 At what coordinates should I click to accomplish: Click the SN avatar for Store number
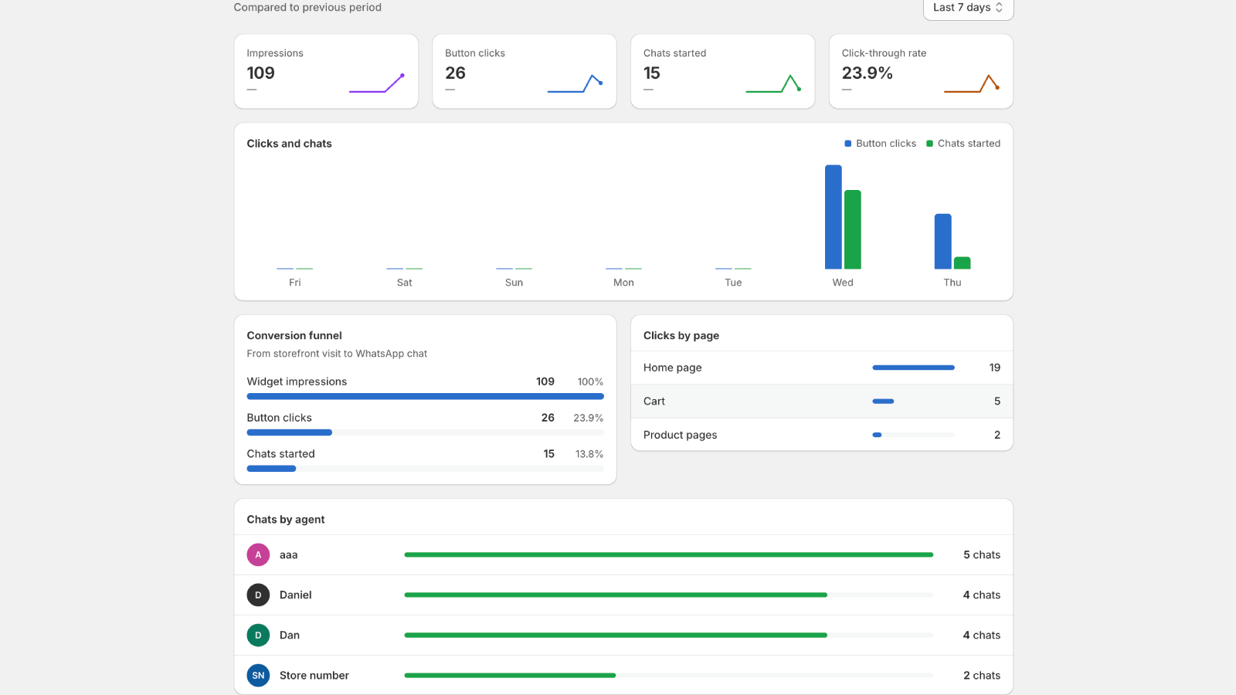[258, 675]
